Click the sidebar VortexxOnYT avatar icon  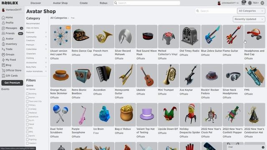(x=3, y=10)
